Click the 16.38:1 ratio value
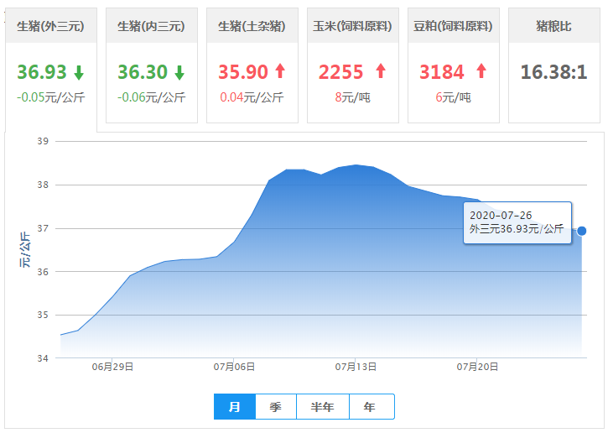Image resolution: width=608 pixels, height=433 pixels. tap(553, 72)
